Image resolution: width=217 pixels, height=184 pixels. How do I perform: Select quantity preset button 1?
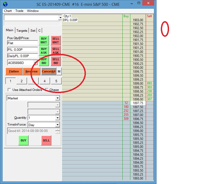10,81
